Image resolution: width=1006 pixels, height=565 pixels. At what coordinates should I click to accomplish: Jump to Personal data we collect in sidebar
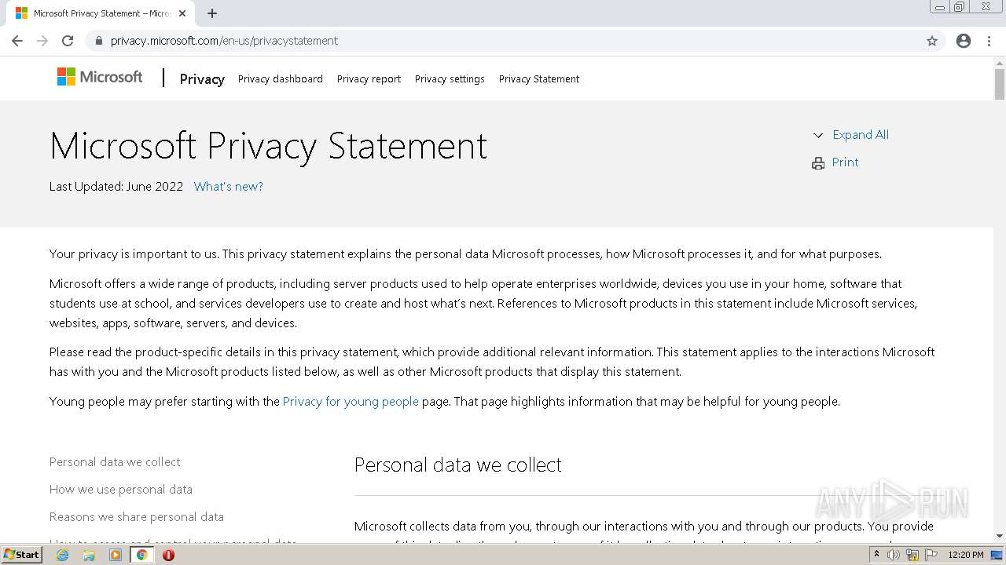tap(115, 462)
